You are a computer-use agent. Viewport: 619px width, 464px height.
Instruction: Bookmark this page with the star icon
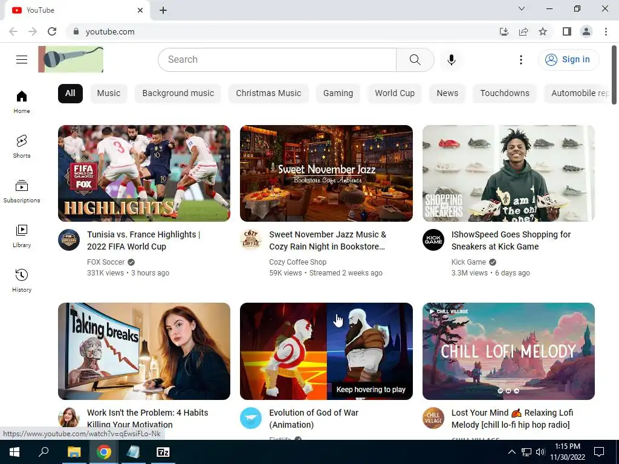click(x=543, y=31)
